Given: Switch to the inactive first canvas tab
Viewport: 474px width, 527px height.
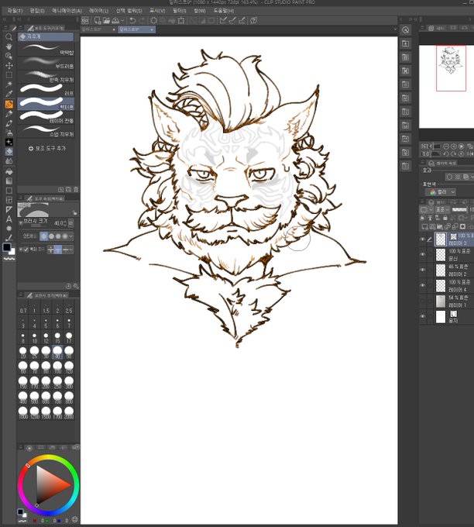Looking at the screenshot, I should coord(98,29).
